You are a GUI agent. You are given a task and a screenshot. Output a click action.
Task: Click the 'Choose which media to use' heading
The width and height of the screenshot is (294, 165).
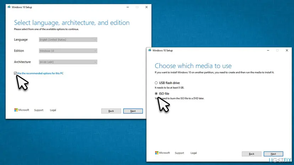tap(193, 66)
